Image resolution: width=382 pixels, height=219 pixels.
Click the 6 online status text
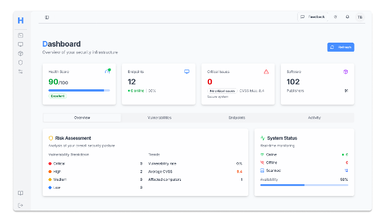(136, 90)
